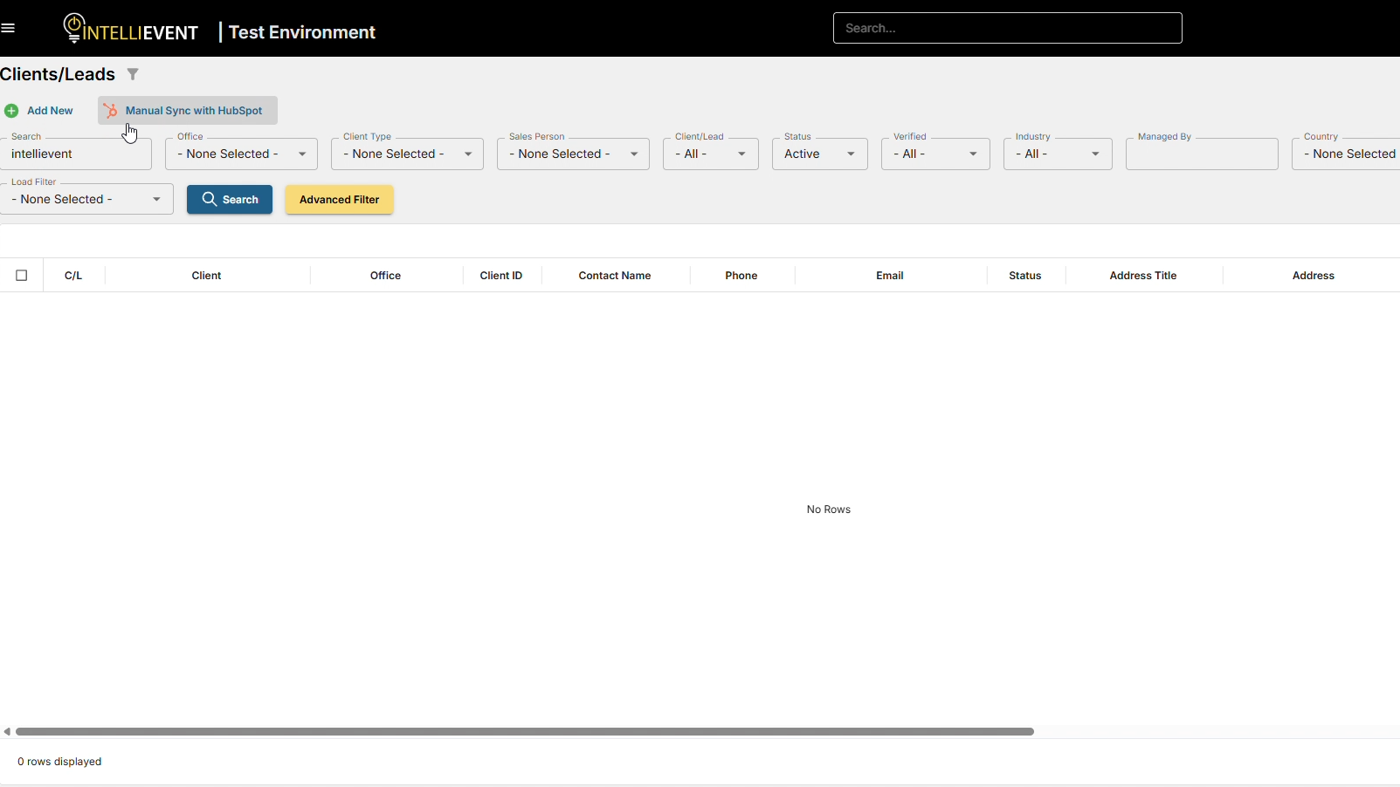
Task: Run the blue Search button
Action: (x=230, y=200)
